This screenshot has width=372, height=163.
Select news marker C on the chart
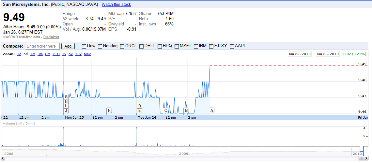(165, 111)
